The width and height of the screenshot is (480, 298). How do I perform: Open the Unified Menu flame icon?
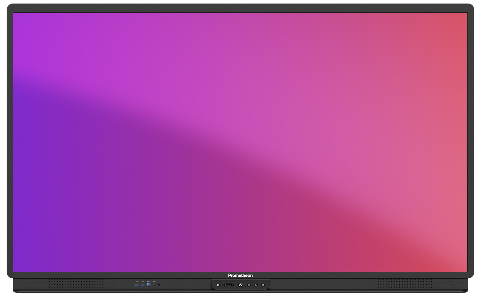click(x=240, y=285)
